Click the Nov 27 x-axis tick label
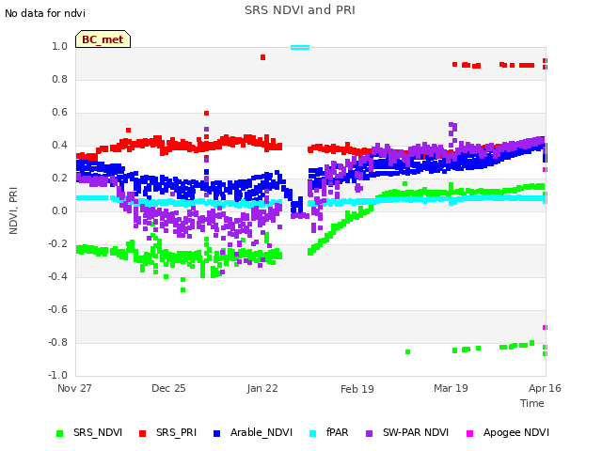Viewport: 602px width, 451px height. (74, 388)
